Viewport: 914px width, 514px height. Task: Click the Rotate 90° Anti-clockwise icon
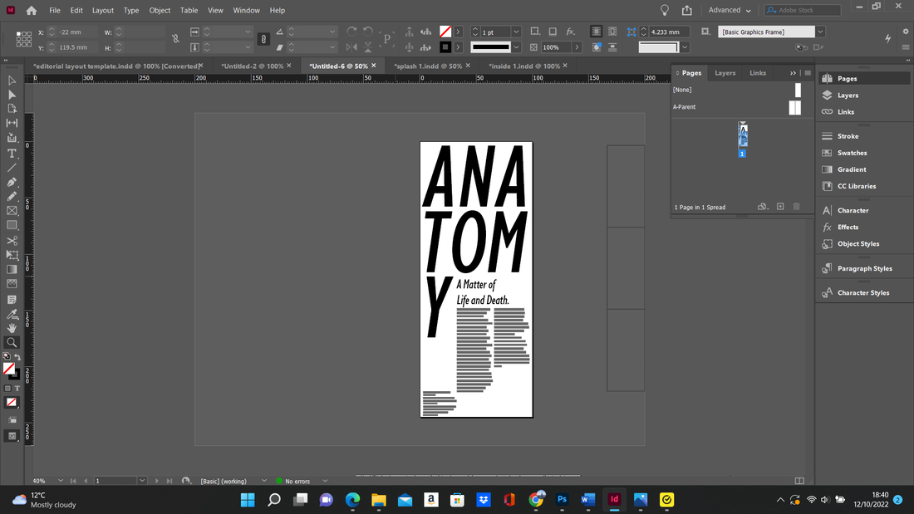[368, 32]
